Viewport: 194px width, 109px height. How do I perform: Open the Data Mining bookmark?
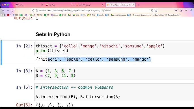coord(158,15)
